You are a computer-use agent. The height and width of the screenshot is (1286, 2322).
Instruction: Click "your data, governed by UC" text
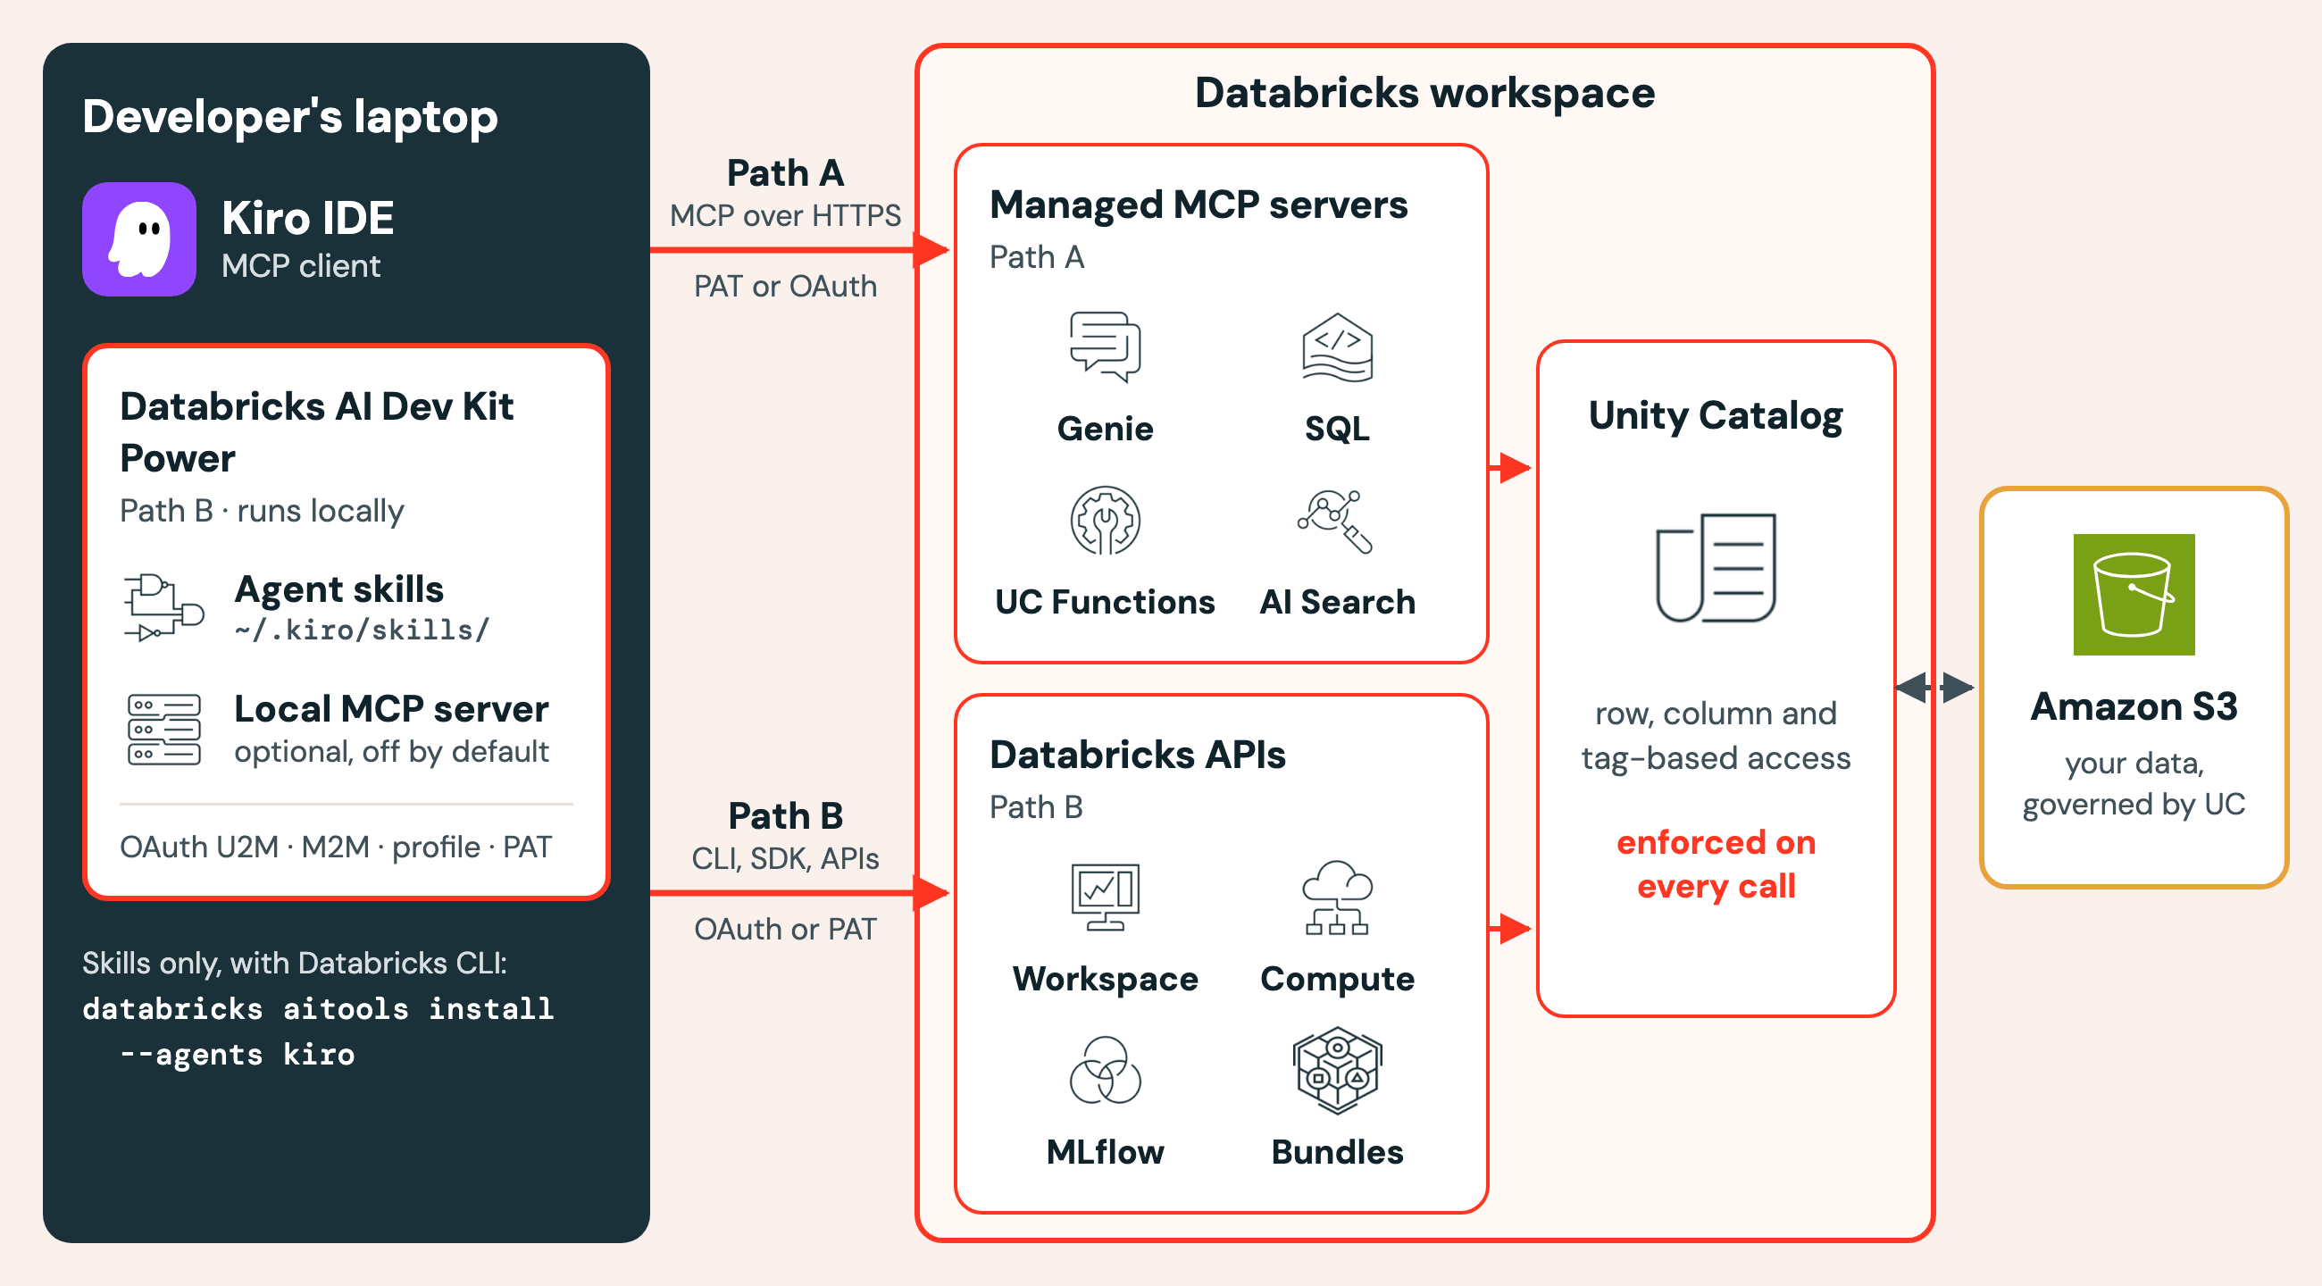click(x=2133, y=783)
